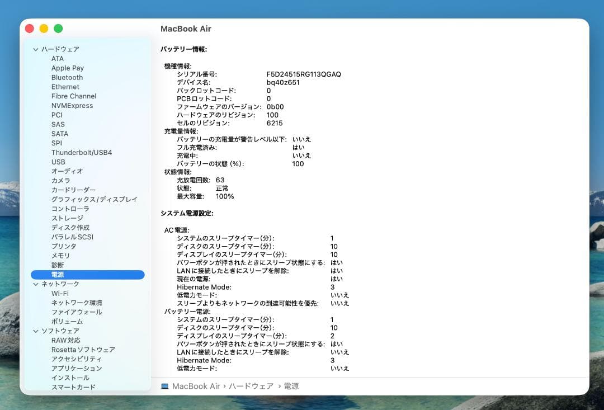This screenshot has height=410, width=604.
Task: Open the Thunderbolt/USB4 section
Action: [82, 152]
